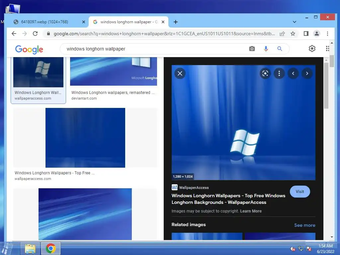This screenshot has height=255, width=340.
Task: Open the plain blue curtain thumbnail
Action: click(85, 138)
